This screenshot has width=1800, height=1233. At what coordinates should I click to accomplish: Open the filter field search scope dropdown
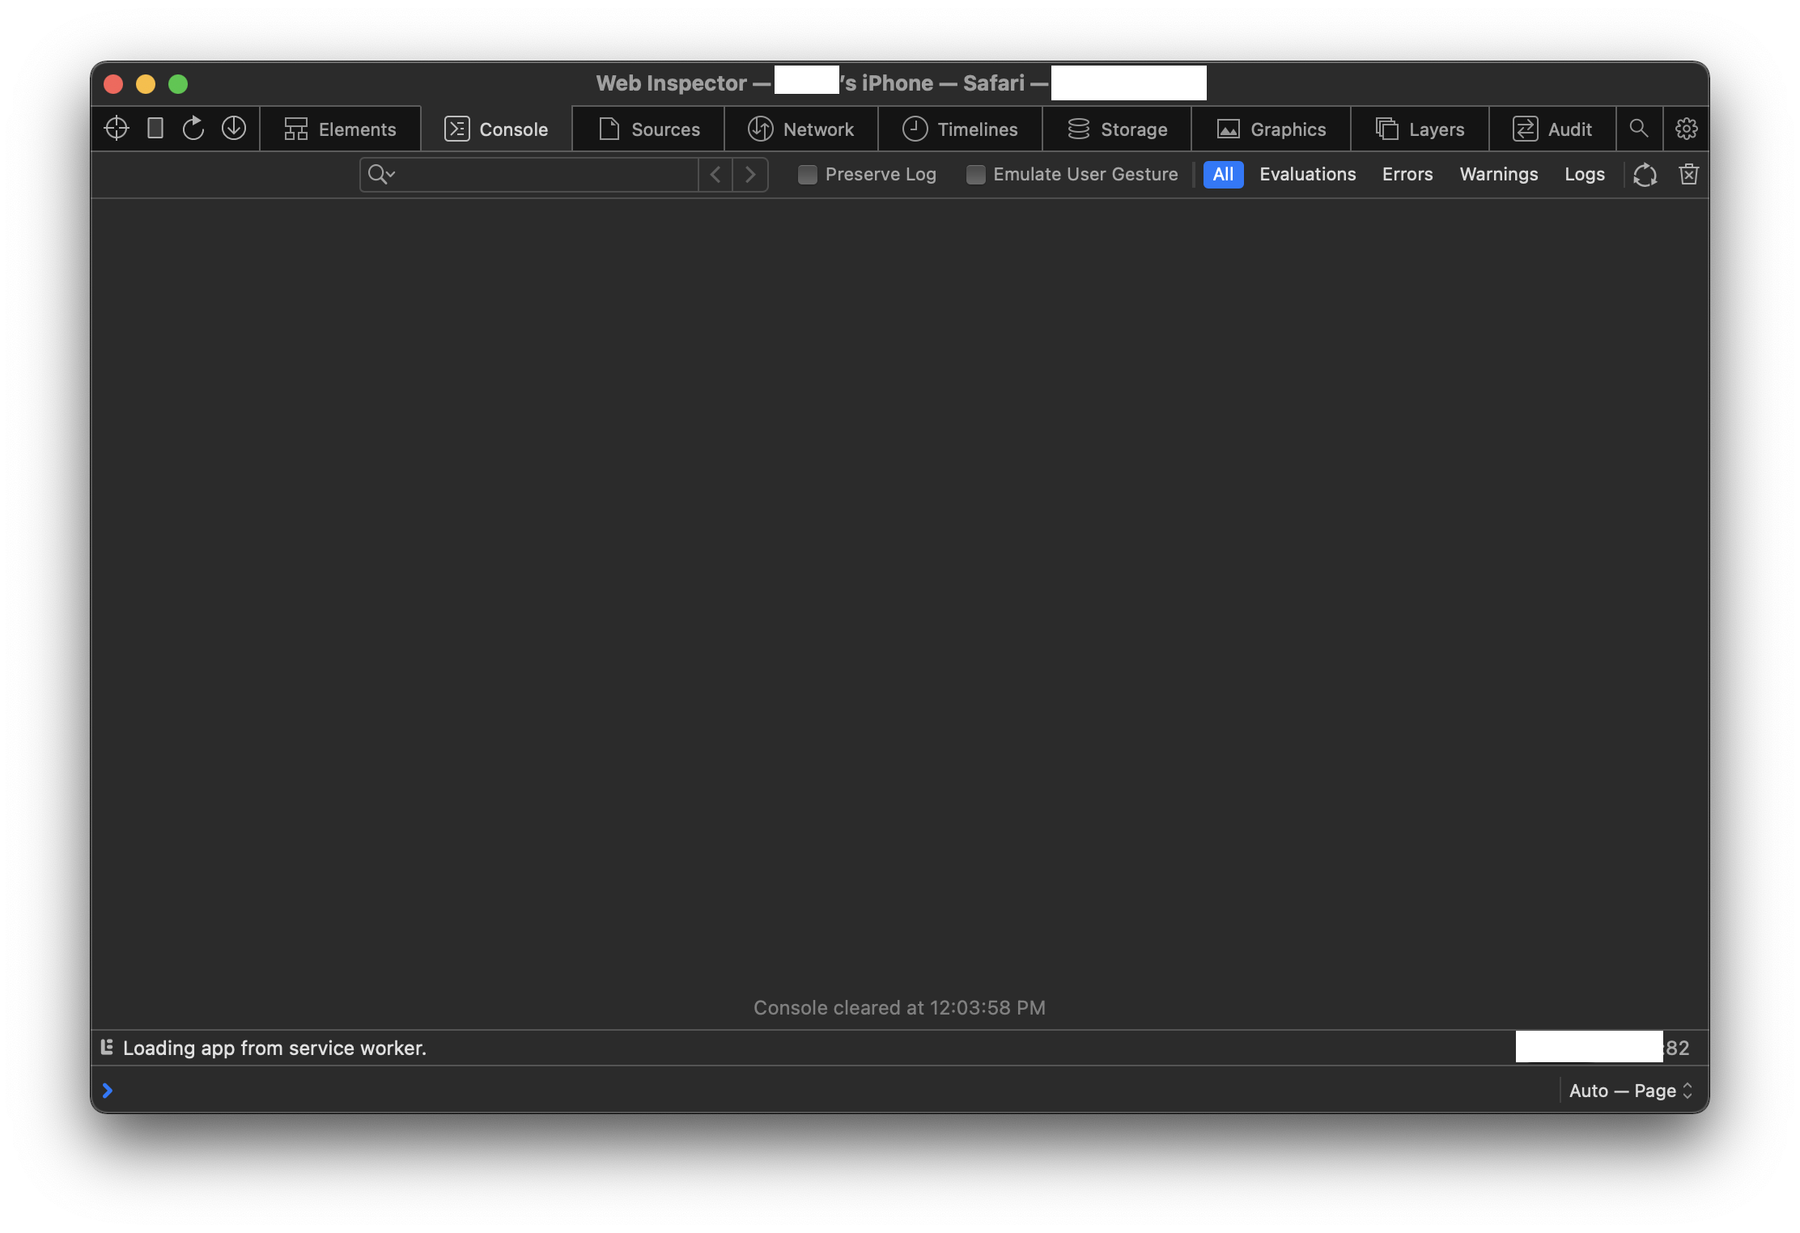coord(381,174)
